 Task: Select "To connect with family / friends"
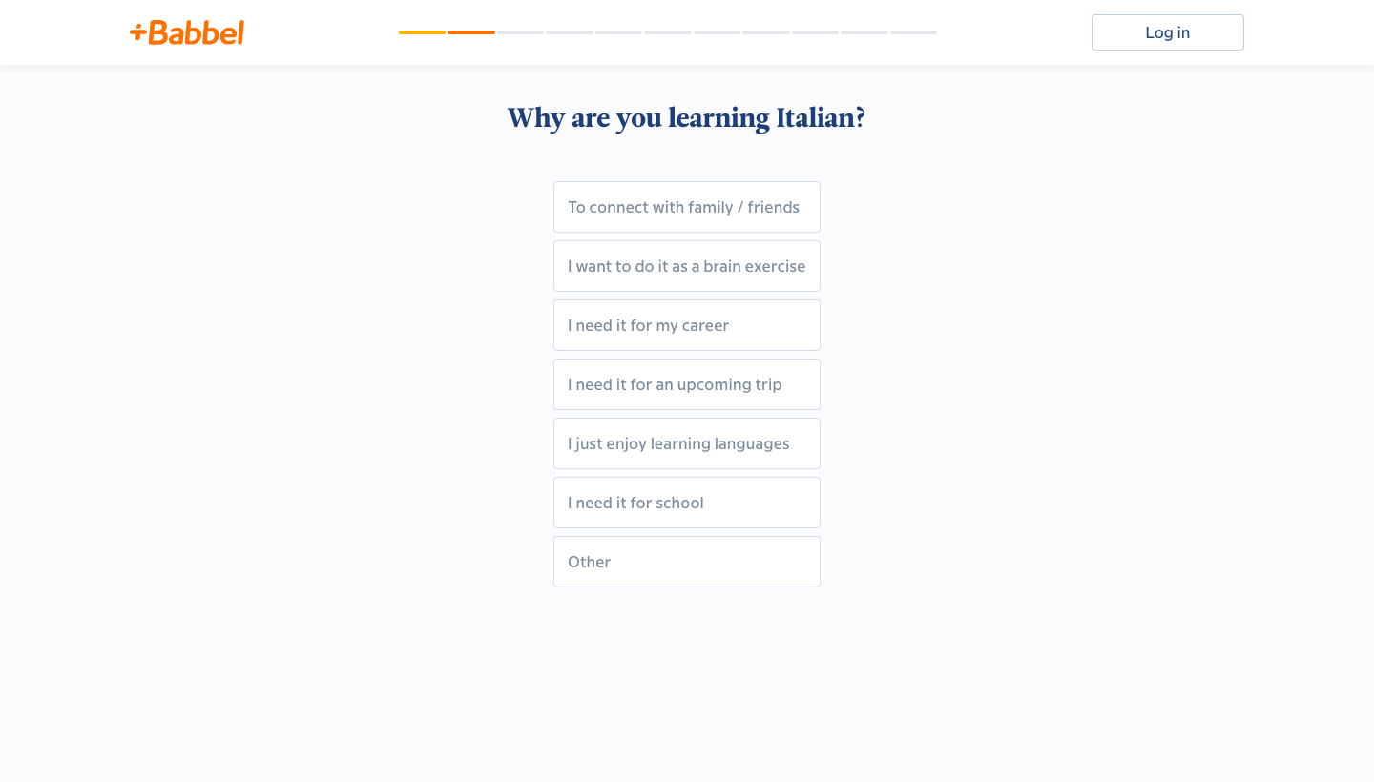coord(687,207)
